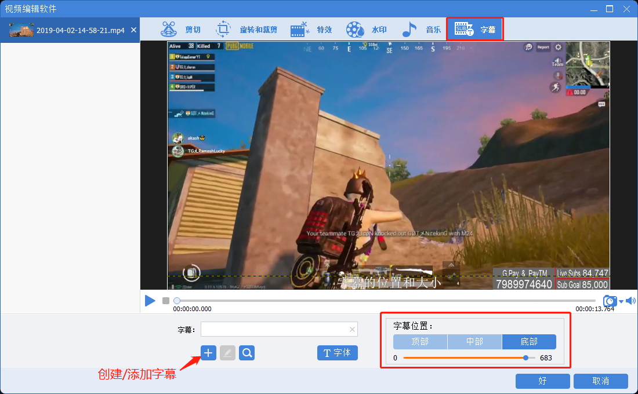This screenshot has width=638, height=394.
Task: Set the subtitle position to 顶部 (top)
Action: point(420,342)
